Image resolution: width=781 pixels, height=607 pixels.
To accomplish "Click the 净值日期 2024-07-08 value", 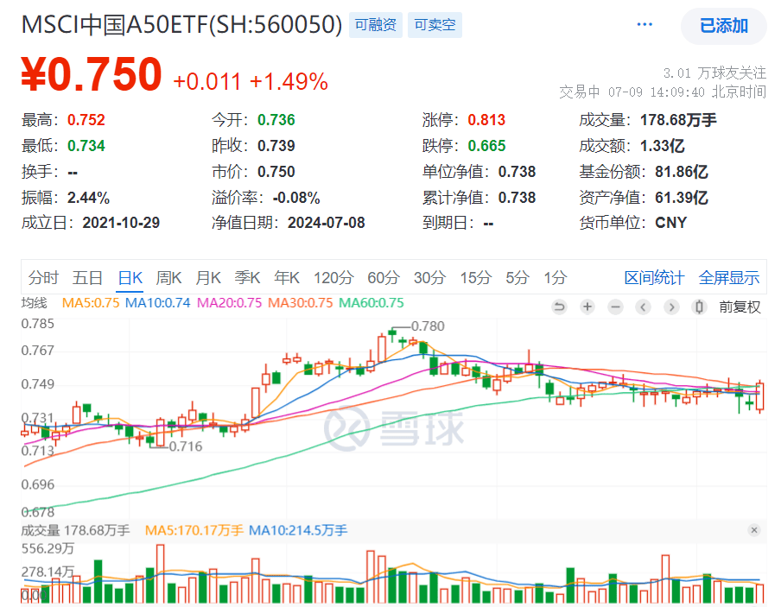I will tap(327, 223).
